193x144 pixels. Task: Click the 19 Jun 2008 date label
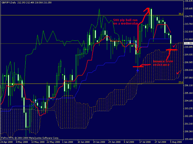click(x=99, y=142)
